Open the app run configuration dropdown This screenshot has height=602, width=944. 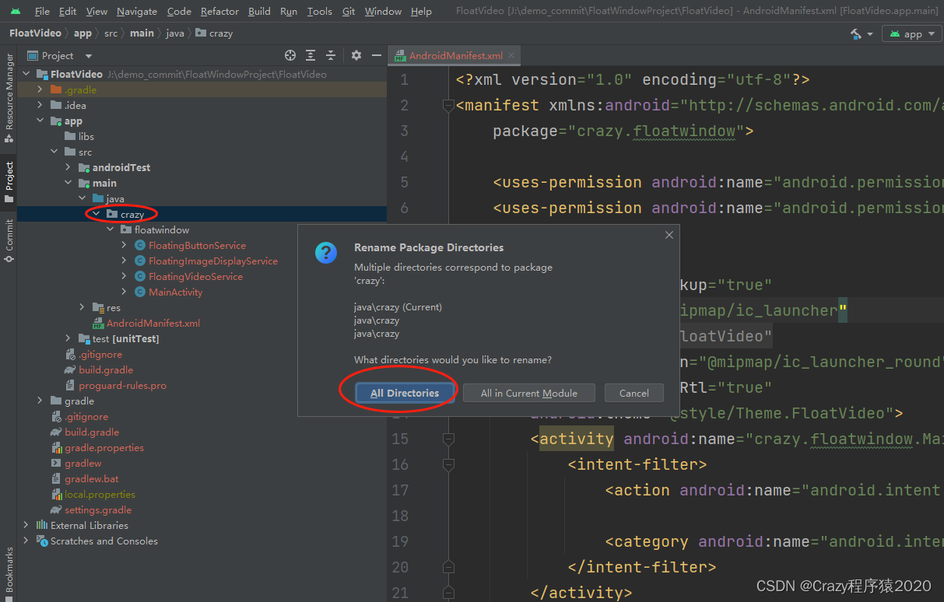pyautogui.click(x=912, y=33)
